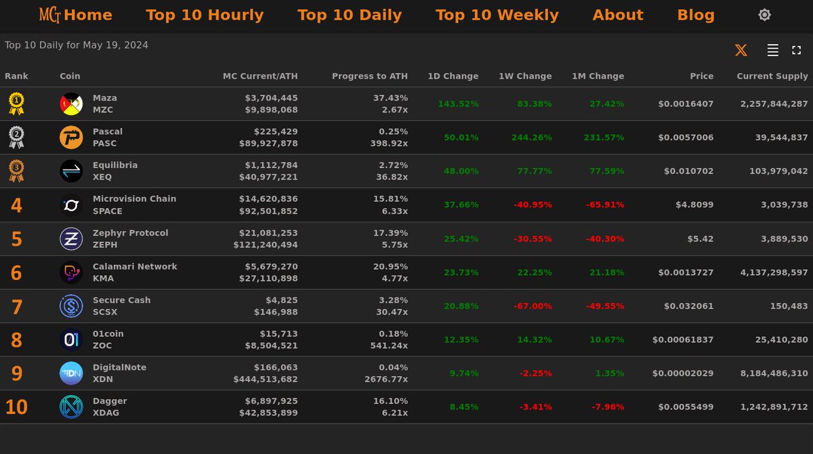Sort by Current Supply column header

772,77
